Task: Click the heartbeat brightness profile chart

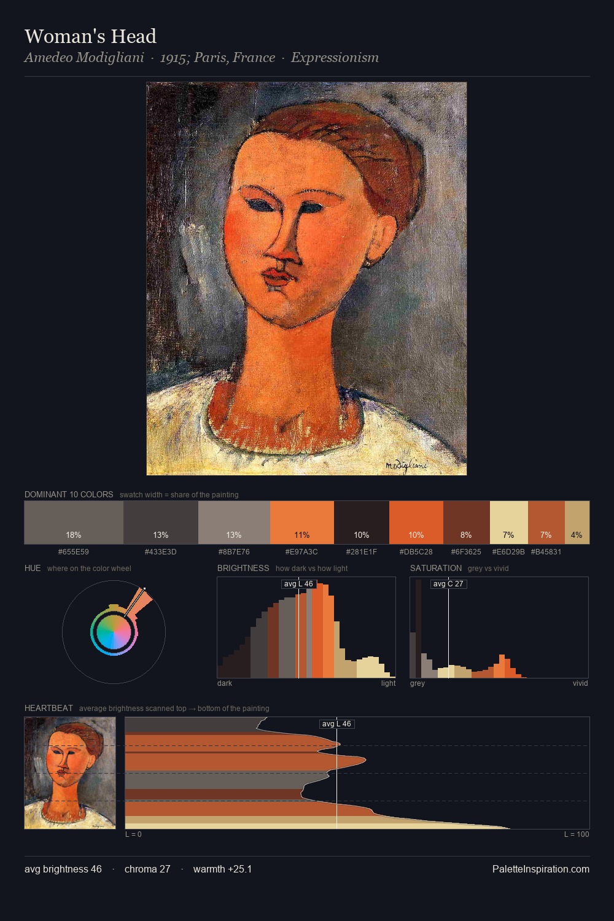Action: [x=357, y=773]
